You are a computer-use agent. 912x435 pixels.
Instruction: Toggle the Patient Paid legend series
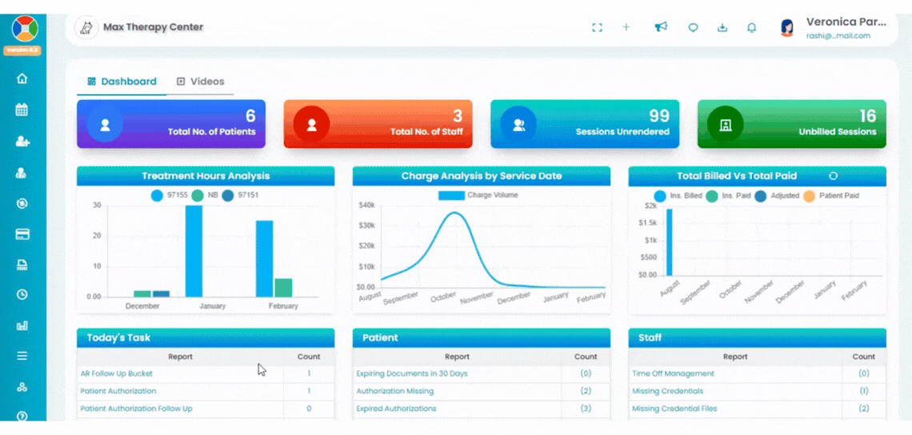(x=831, y=196)
